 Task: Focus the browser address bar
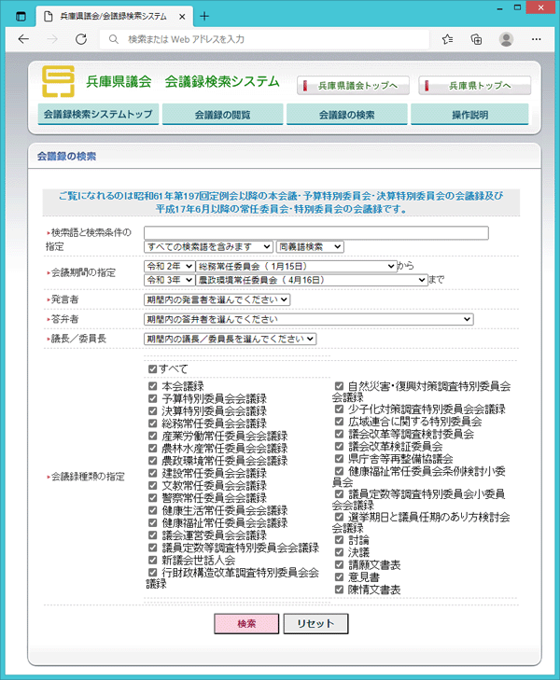(x=265, y=39)
